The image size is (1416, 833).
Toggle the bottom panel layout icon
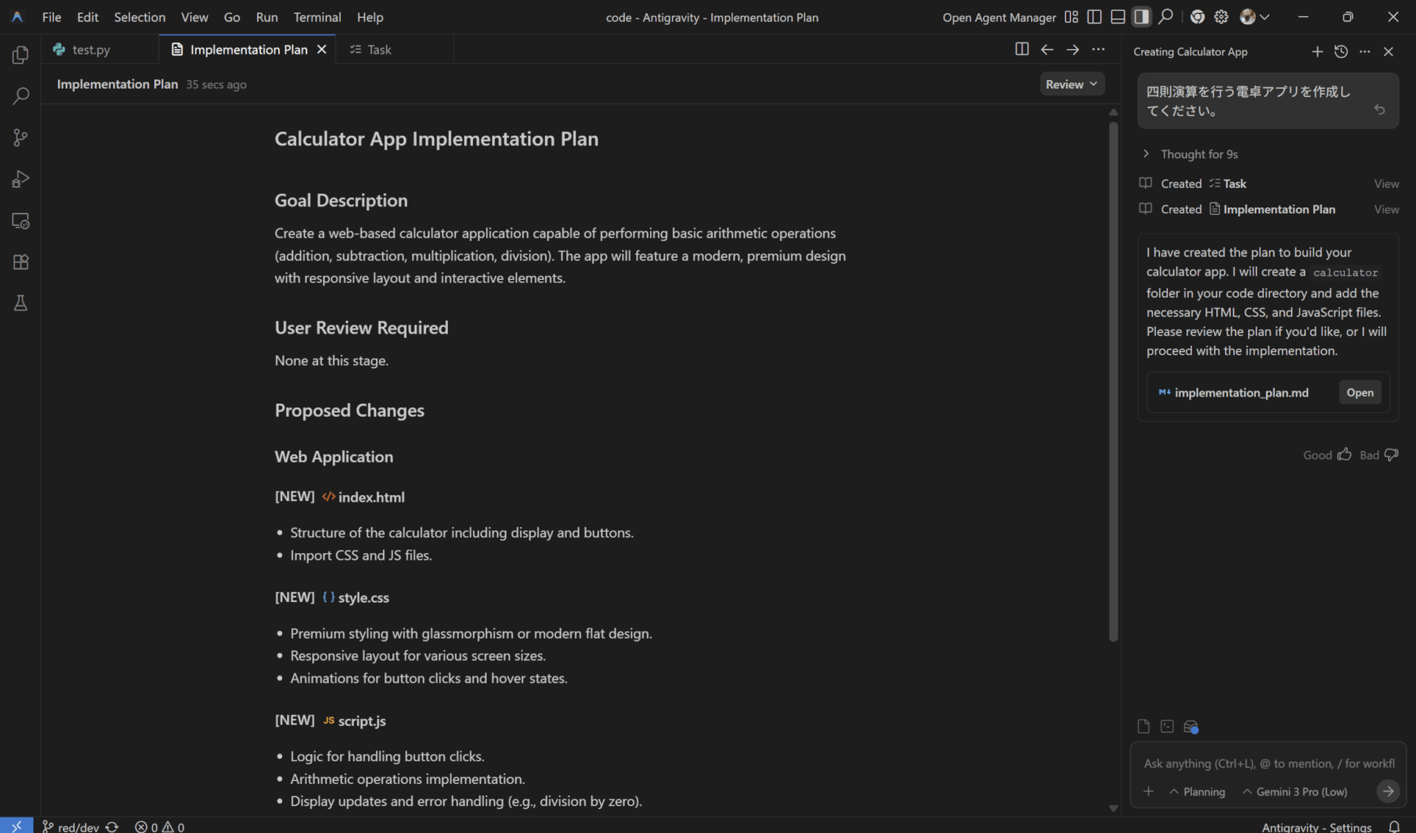point(1117,17)
